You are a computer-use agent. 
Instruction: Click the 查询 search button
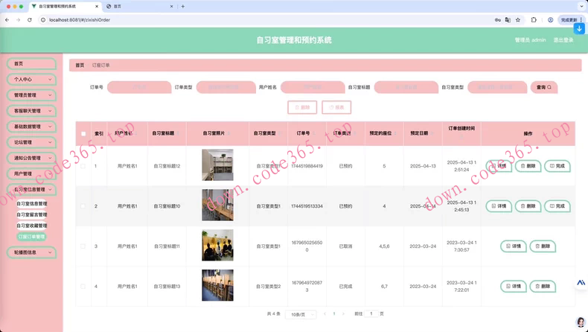[544, 87]
